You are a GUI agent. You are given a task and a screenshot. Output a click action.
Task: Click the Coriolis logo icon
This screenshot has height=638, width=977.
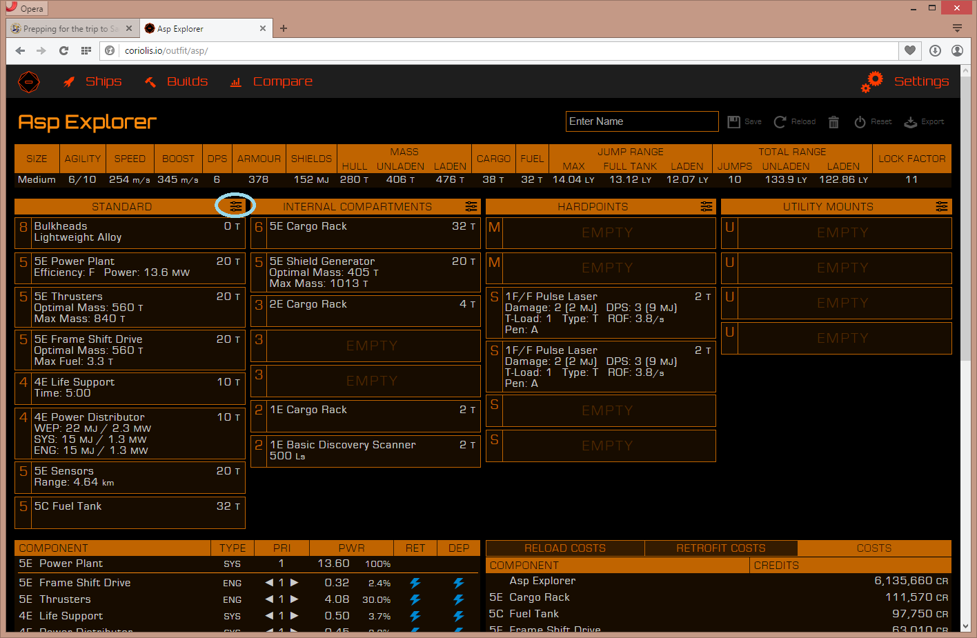point(28,82)
